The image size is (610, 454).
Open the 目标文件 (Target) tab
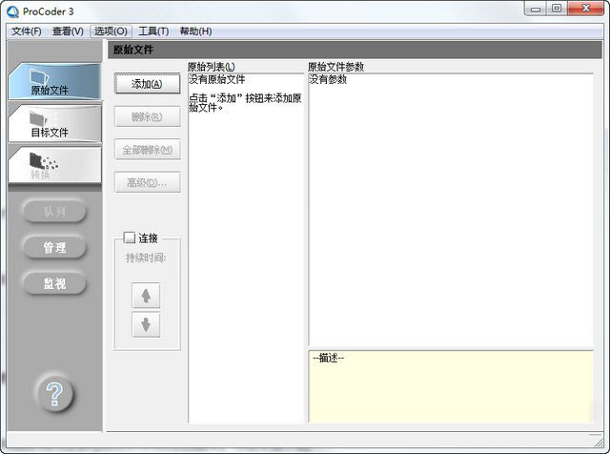tap(52, 123)
